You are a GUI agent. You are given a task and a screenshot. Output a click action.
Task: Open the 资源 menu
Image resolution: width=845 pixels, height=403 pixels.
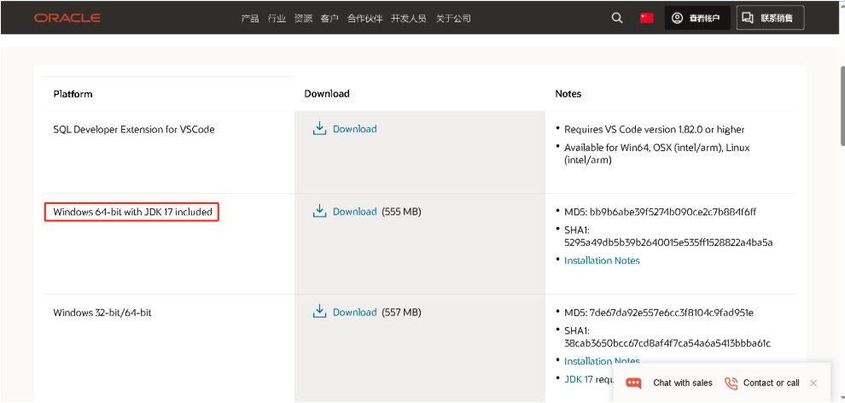coord(303,18)
